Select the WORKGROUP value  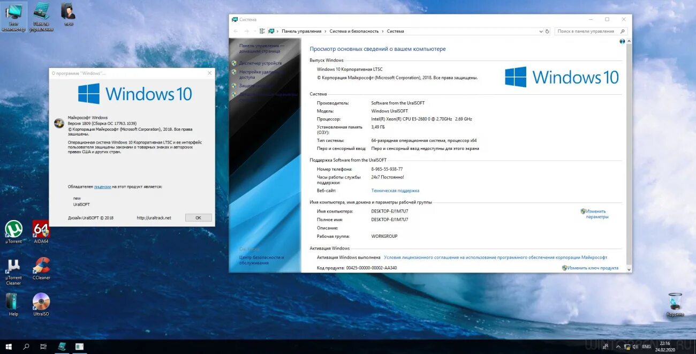click(x=384, y=236)
